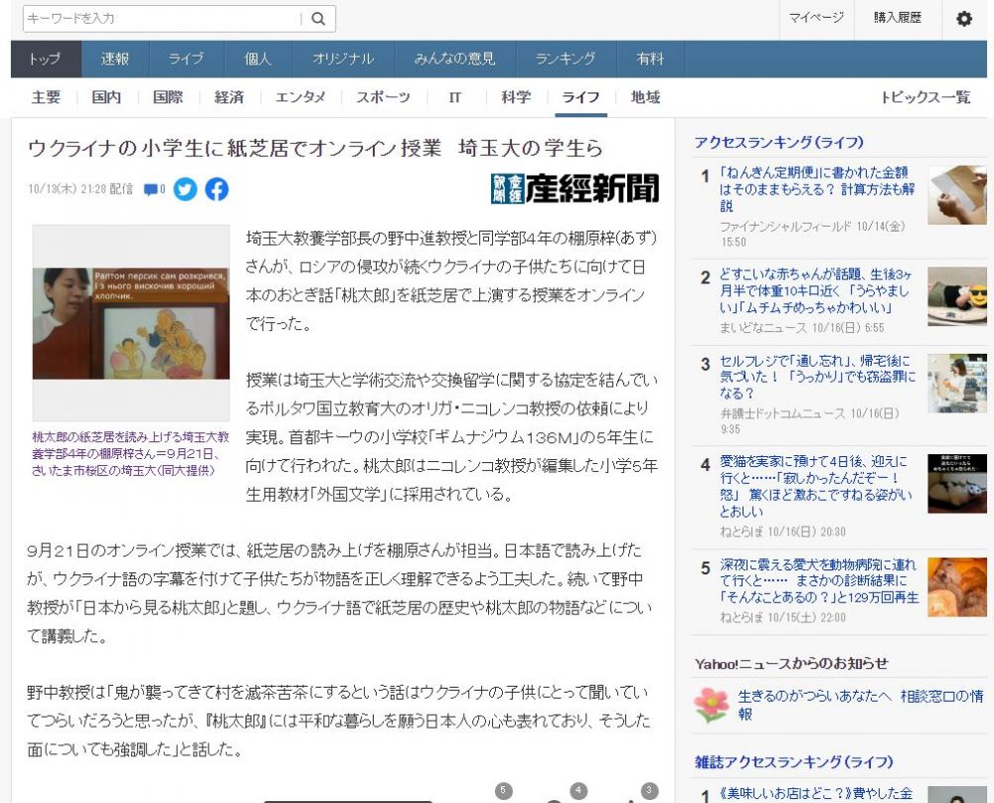Choose the 国際 news category
This screenshot has height=803, width=994.
coord(167,97)
